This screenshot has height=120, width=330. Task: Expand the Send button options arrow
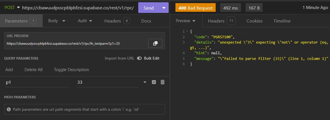(164, 8)
